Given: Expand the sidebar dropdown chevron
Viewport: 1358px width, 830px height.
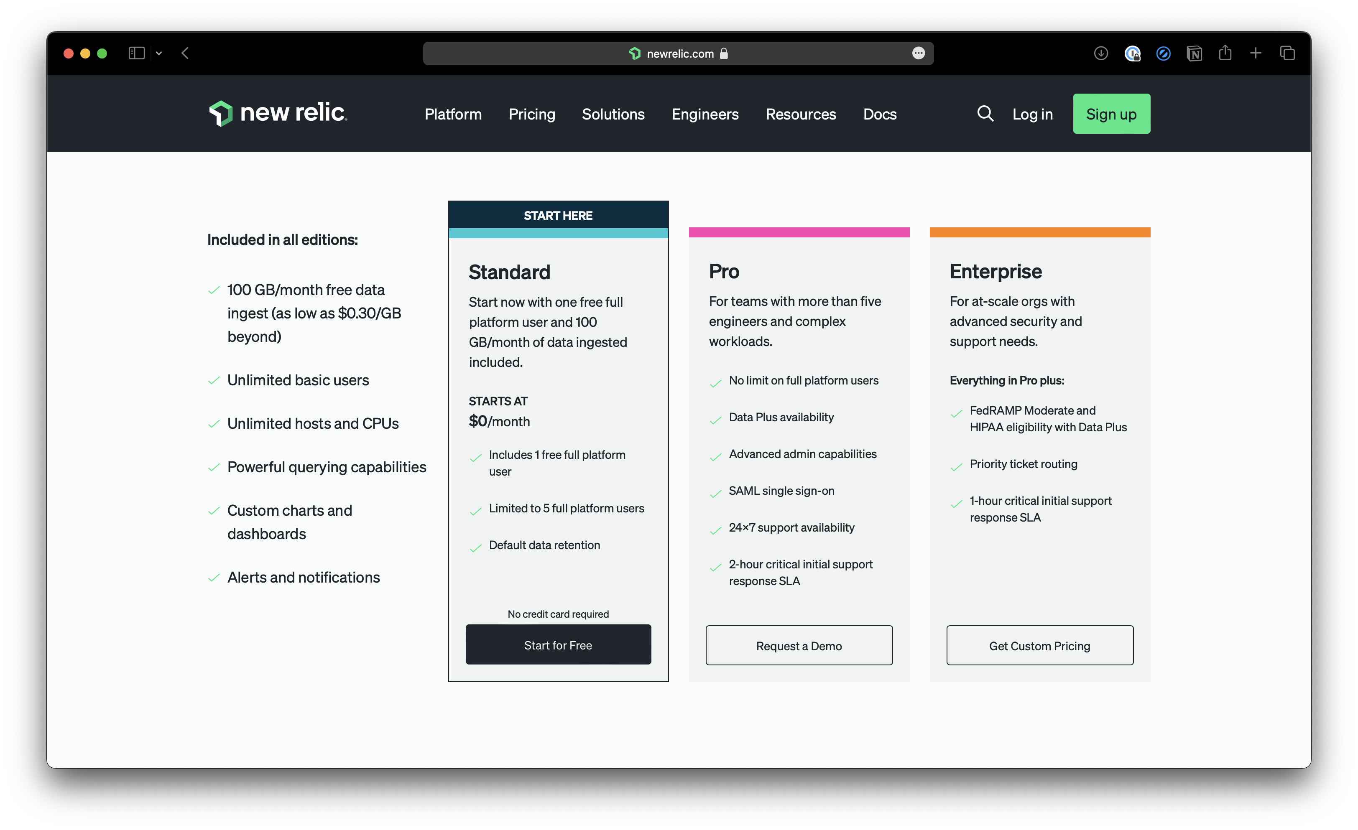Looking at the screenshot, I should point(159,53).
